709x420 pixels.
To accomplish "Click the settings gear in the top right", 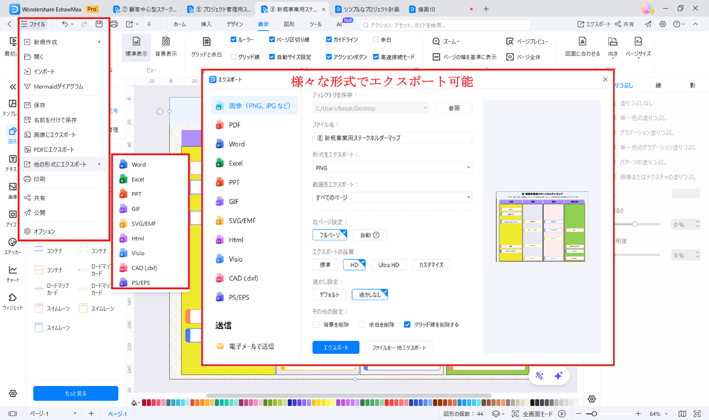I will (663, 24).
